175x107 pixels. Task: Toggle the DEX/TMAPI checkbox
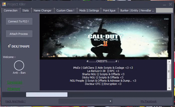coord(9,46)
